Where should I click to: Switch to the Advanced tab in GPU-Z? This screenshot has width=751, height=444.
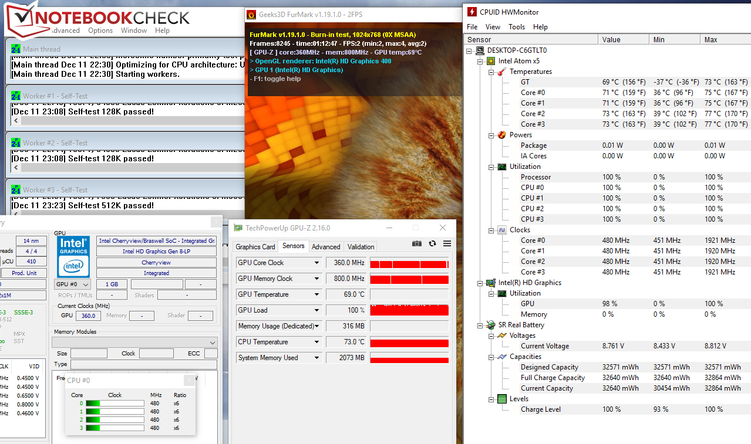[326, 247]
